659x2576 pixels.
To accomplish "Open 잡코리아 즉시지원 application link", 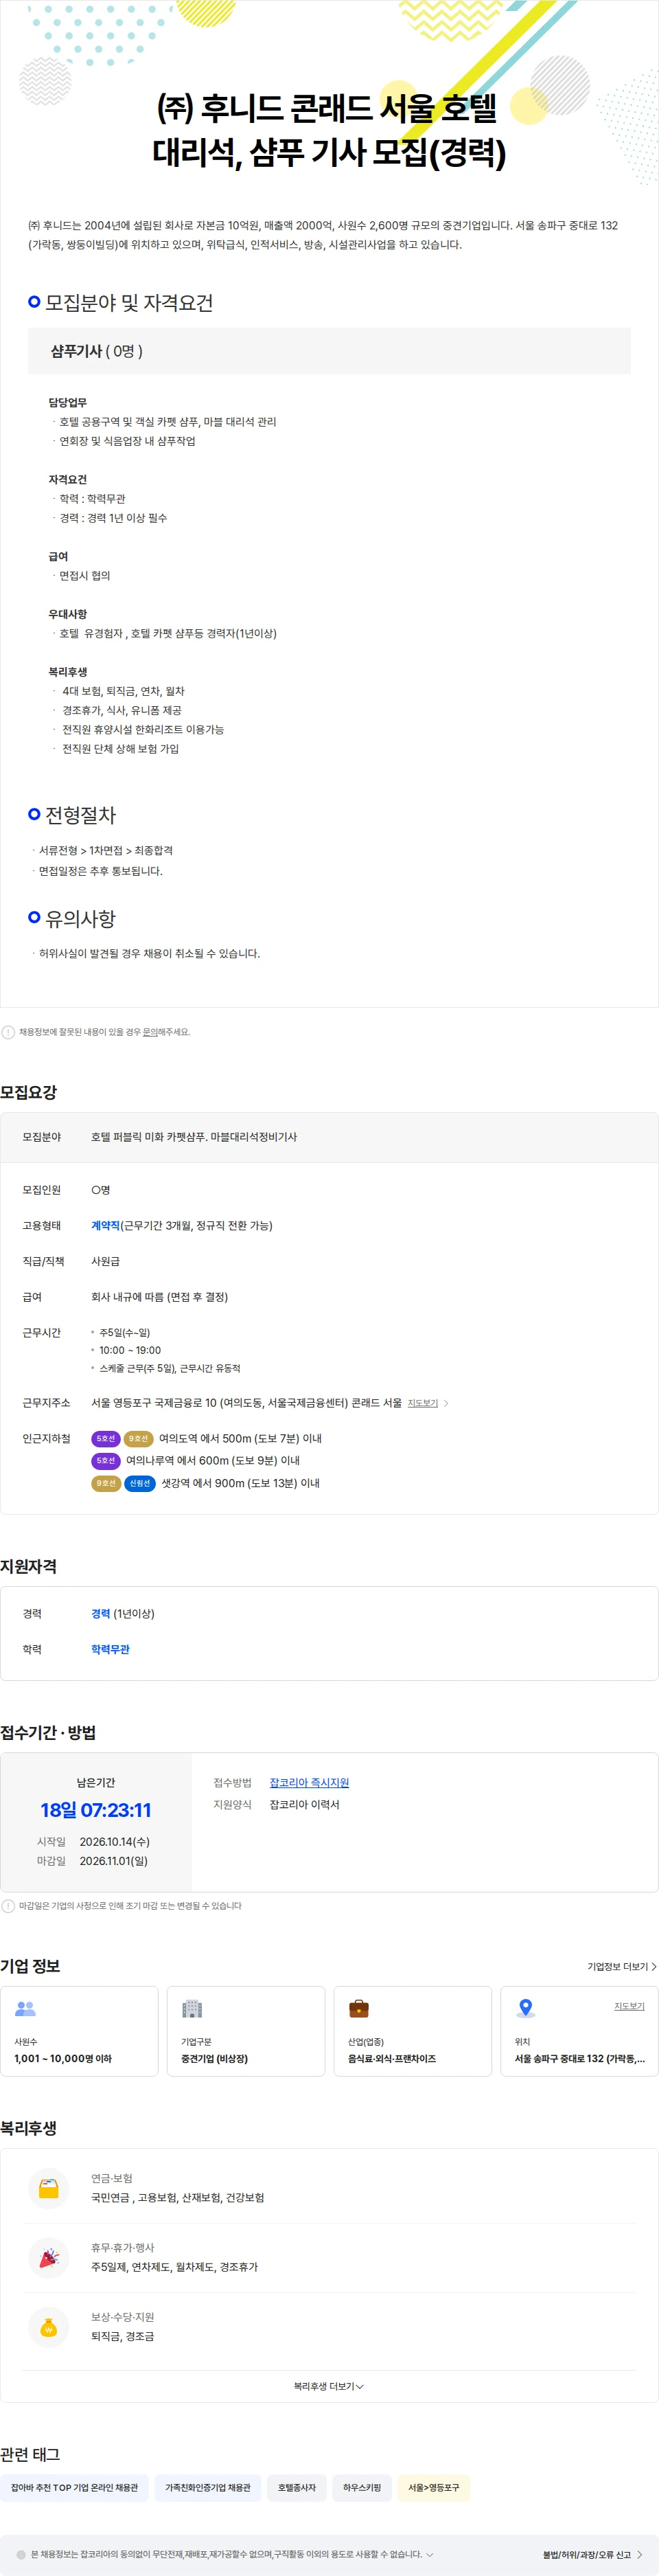I will [x=309, y=1782].
